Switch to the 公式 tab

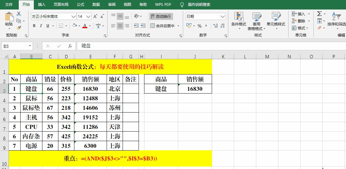click(81, 4)
